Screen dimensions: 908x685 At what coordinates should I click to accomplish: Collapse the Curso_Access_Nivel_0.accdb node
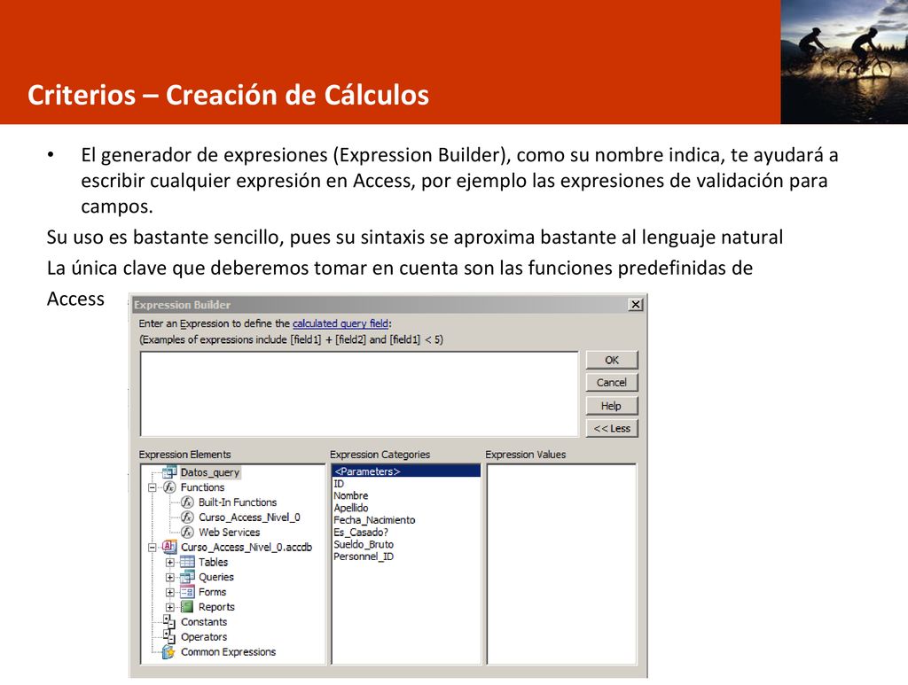coord(152,548)
